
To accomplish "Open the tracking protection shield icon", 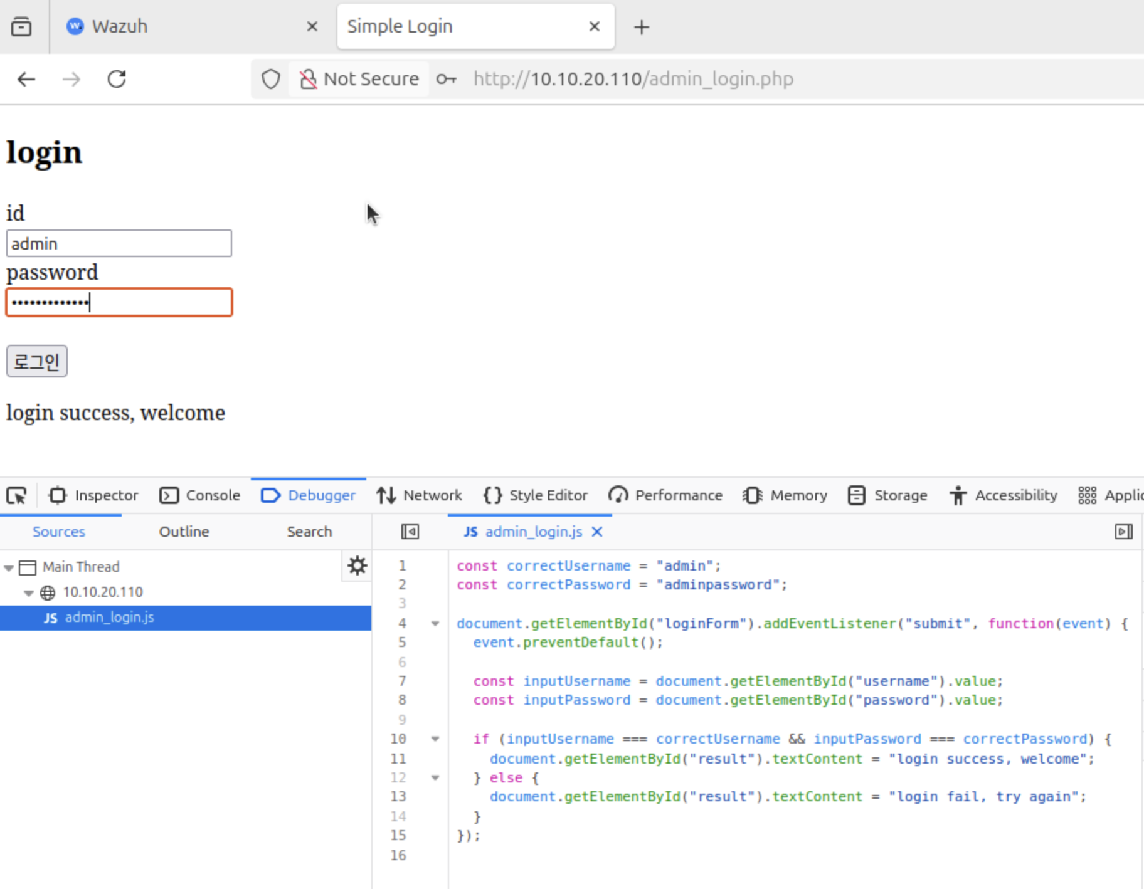I will click(270, 79).
